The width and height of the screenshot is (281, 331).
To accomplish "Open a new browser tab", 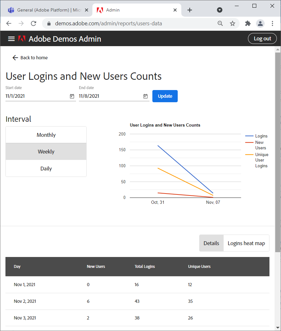I will 190,10.
